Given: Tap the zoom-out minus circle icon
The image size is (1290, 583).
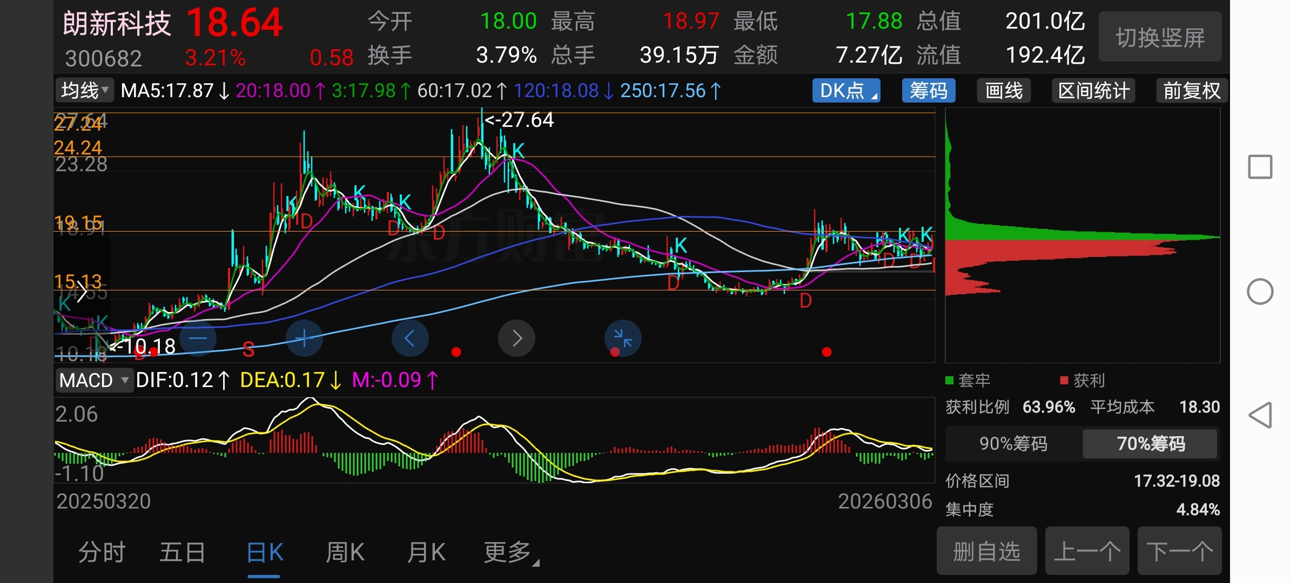Looking at the screenshot, I should coord(198,338).
